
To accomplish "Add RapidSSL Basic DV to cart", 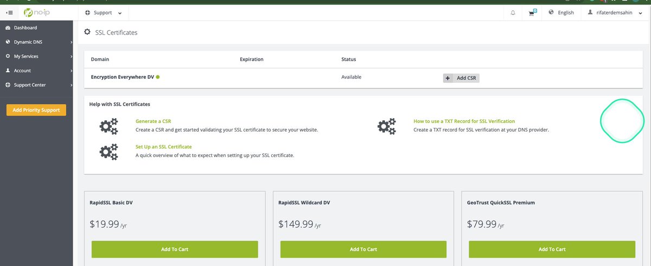I will 175,249.
